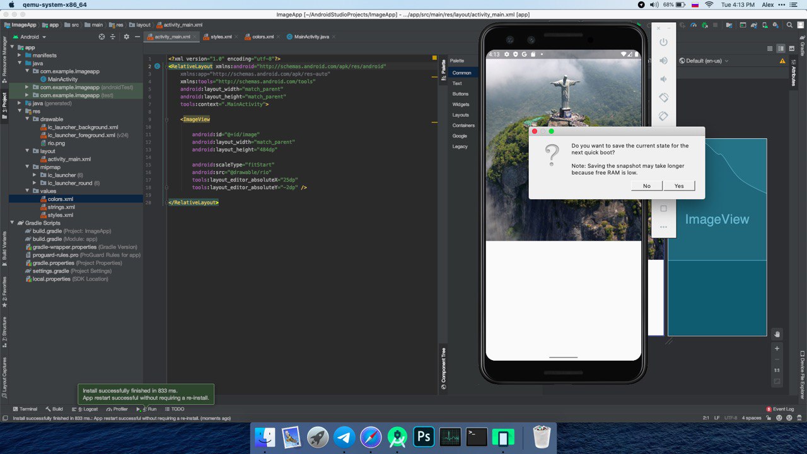Select build.gradle (Module: app) file
Image resolution: width=807 pixels, height=454 pixels.
(61, 239)
